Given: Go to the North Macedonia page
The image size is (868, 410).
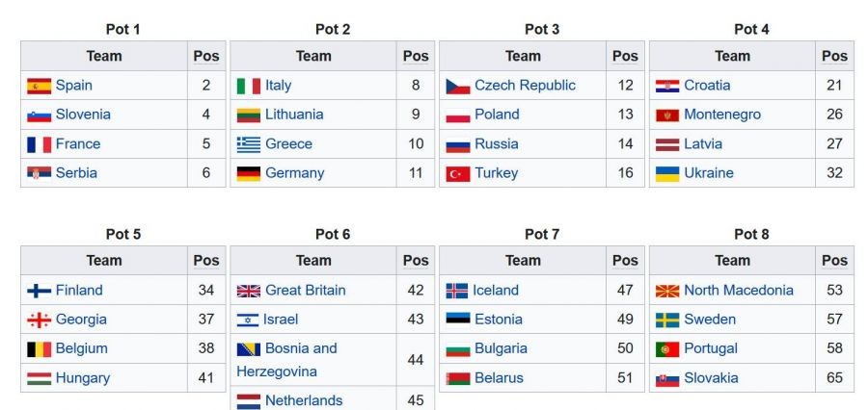Looking at the screenshot, I should coord(739,291).
